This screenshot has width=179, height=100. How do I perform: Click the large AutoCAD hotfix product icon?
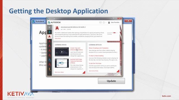click(57, 28)
